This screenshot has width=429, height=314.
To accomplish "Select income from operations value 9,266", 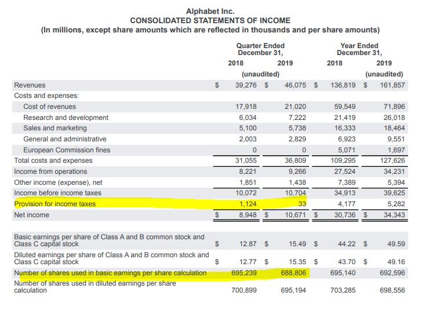I will coord(297,171).
